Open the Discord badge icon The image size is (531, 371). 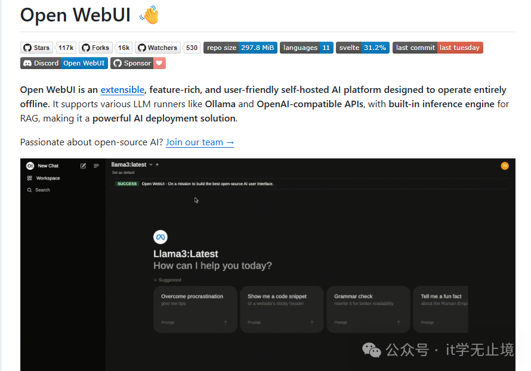tap(26, 63)
